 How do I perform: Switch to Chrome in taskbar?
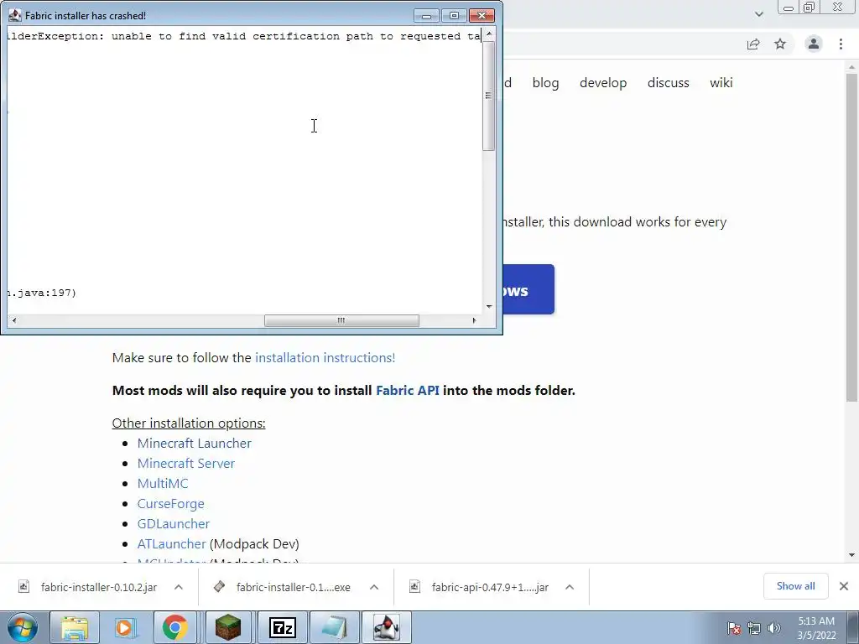[x=174, y=627]
